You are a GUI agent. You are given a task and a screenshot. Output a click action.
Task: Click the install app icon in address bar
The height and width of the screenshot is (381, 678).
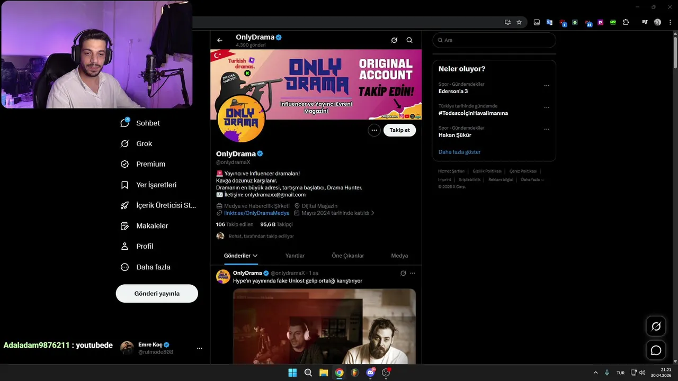[x=507, y=22]
